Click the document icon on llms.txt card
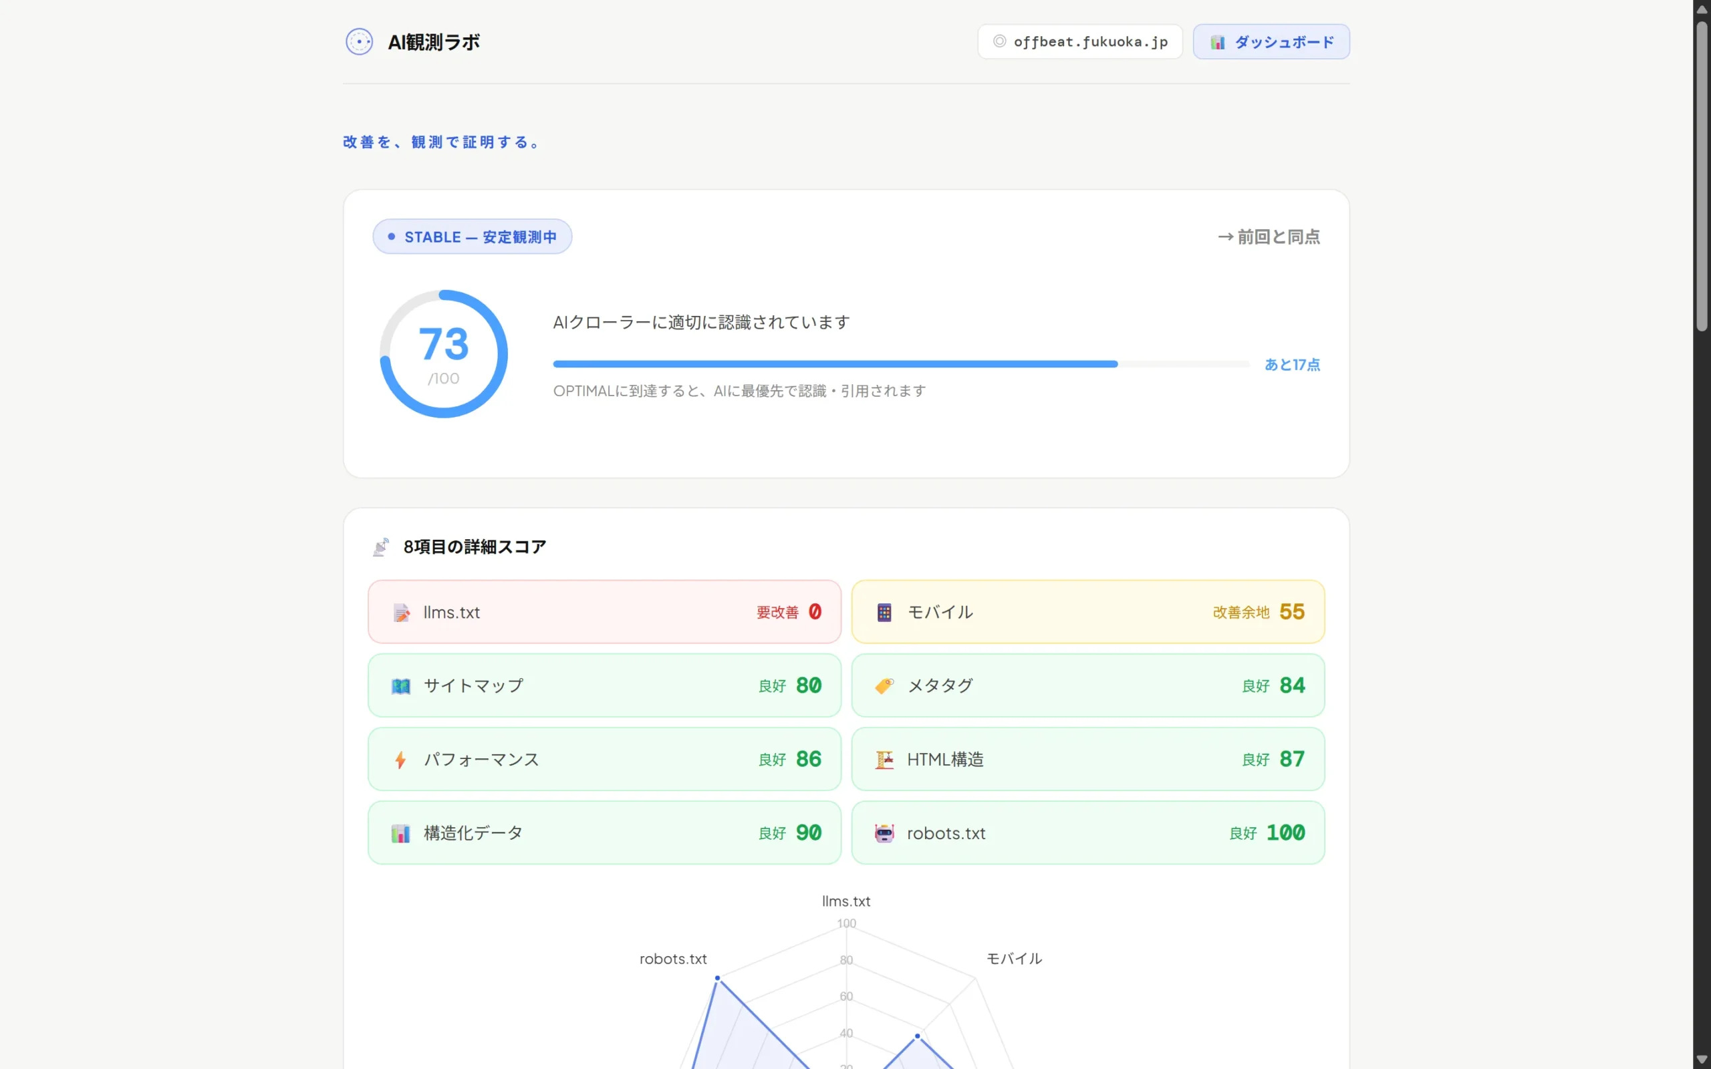The width and height of the screenshot is (1711, 1069). 401,611
